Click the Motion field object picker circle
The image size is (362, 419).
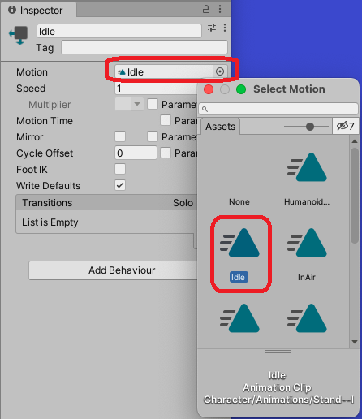(220, 71)
